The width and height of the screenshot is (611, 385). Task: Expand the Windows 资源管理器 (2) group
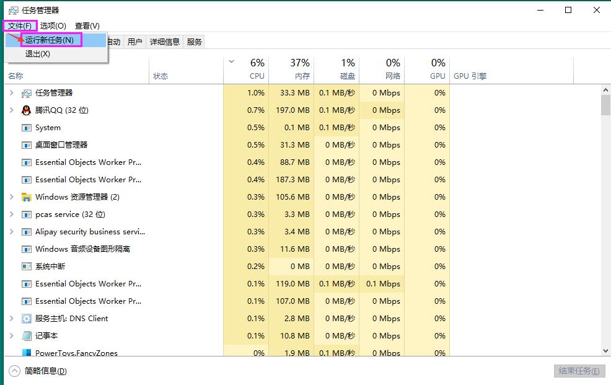(11, 197)
